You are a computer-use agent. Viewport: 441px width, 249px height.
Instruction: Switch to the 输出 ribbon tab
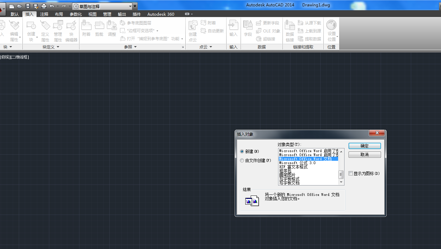point(122,14)
